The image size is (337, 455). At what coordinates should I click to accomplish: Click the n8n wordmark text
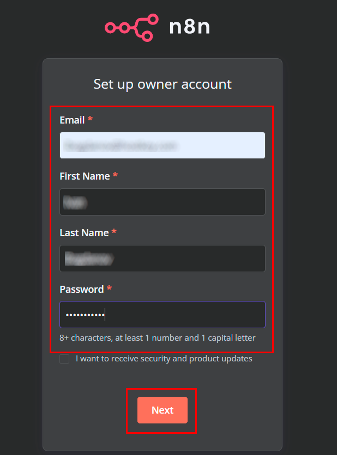coord(189,27)
